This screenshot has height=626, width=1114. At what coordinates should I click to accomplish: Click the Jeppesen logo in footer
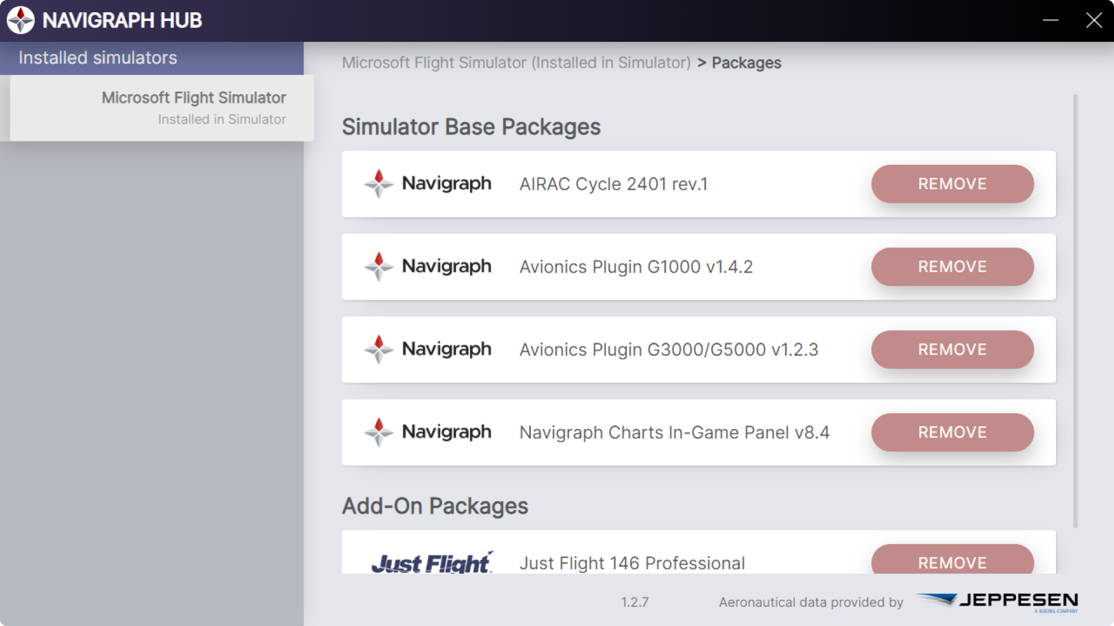click(997, 601)
